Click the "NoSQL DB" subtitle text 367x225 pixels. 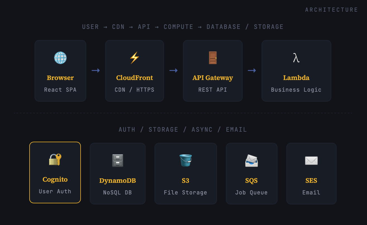click(118, 192)
